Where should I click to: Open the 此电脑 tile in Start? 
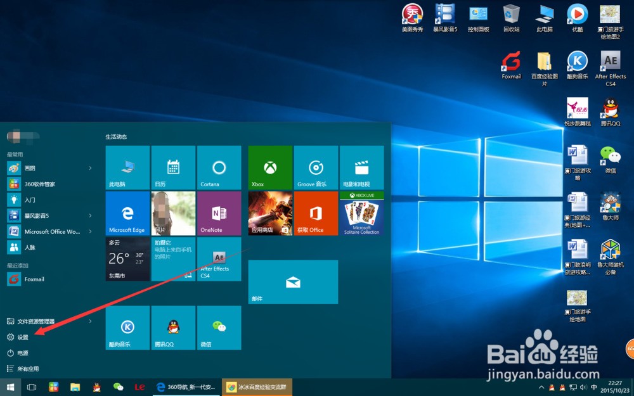(127, 168)
